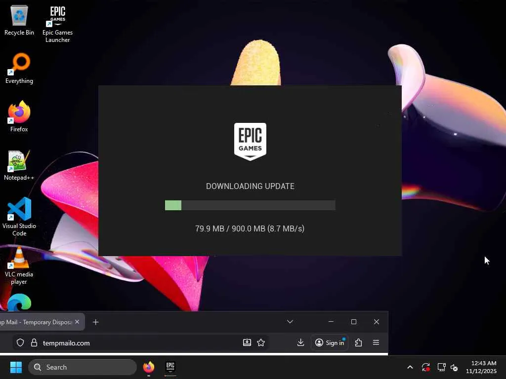506x379 pixels.
Task: Click the 79.9 MB / 900.0 MB status text
Action: tap(250, 228)
